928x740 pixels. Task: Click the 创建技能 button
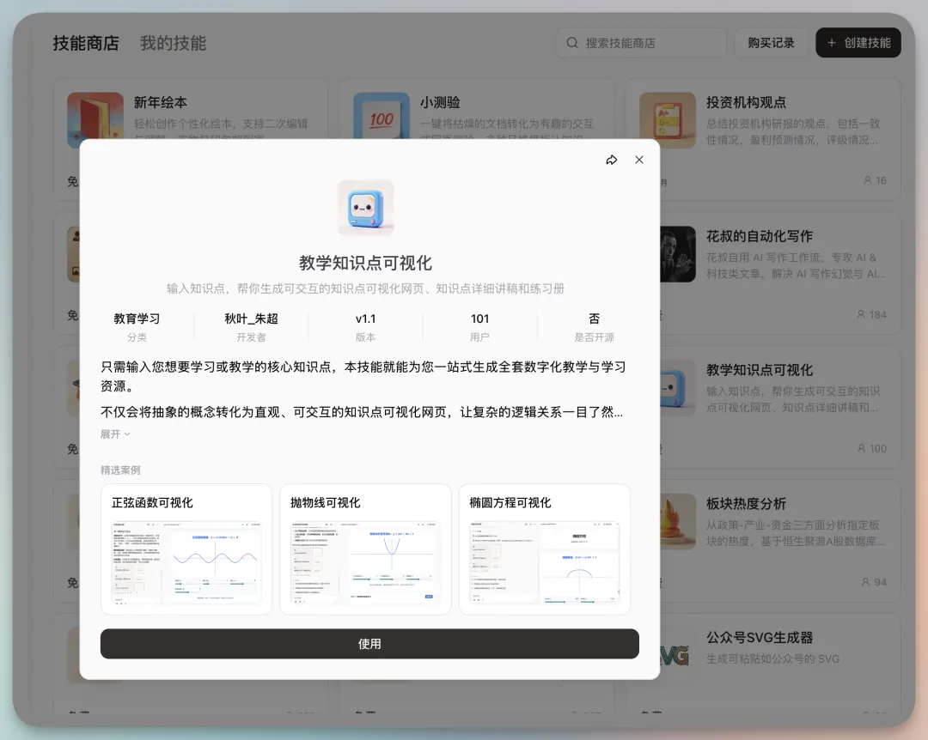point(858,43)
